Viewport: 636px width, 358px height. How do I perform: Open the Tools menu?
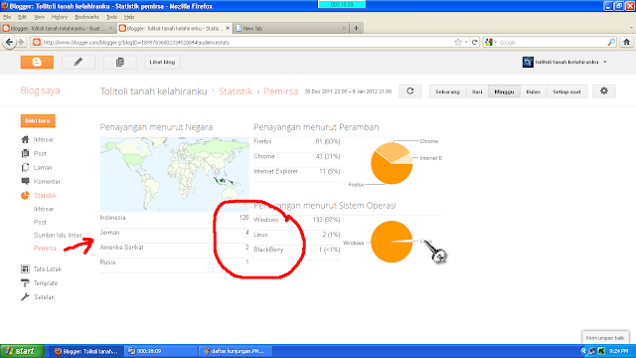pos(111,17)
